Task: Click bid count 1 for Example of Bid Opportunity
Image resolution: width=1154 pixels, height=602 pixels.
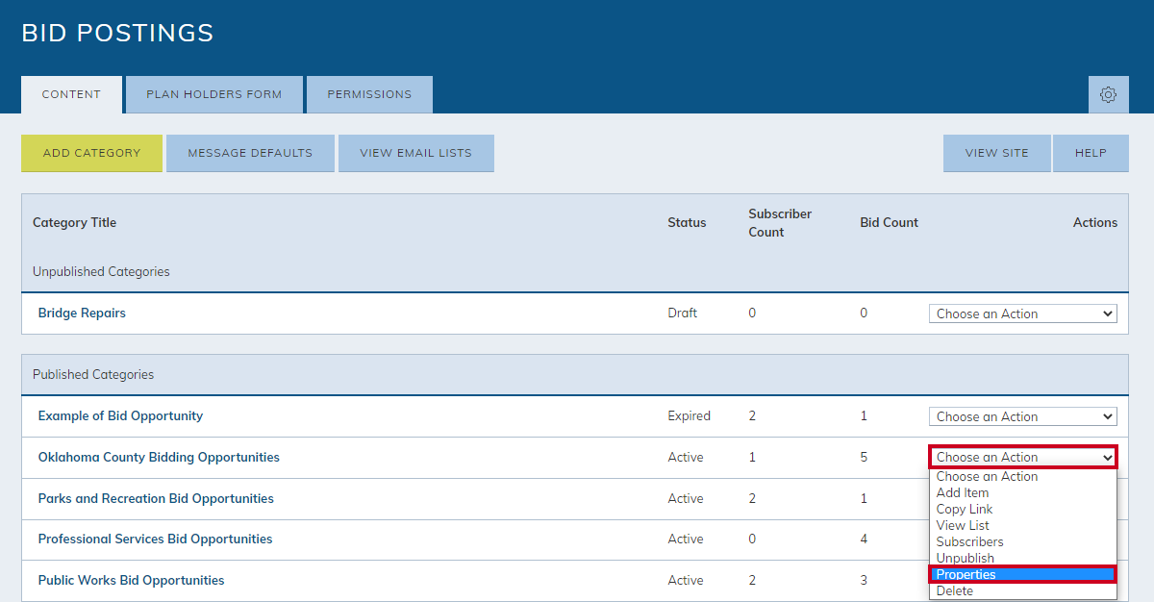Action: (864, 415)
